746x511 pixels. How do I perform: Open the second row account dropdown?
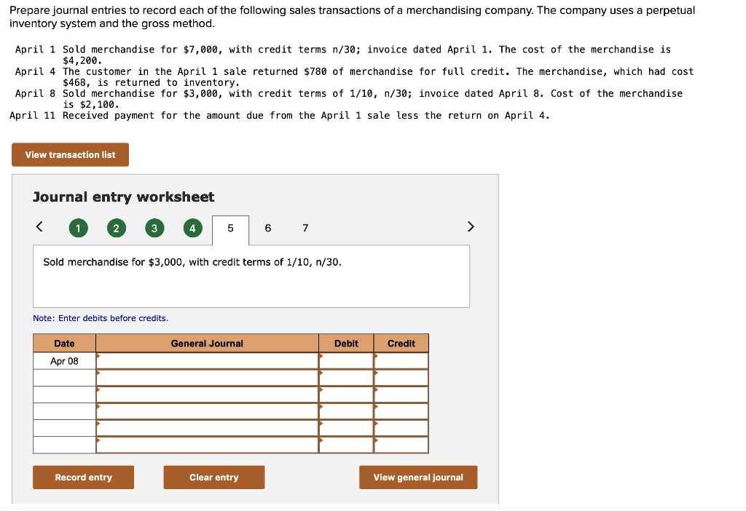pos(208,377)
